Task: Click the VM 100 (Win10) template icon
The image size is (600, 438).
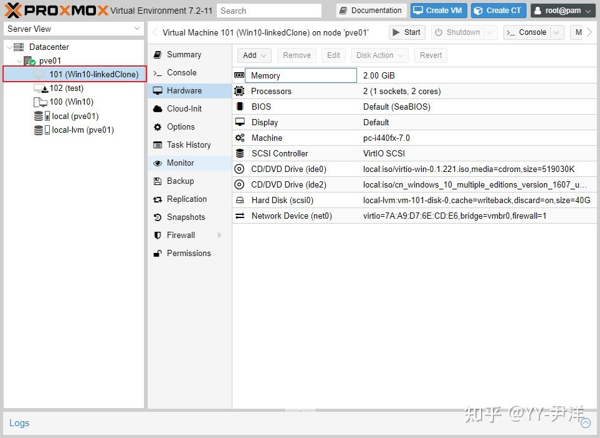Action: click(40, 102)
